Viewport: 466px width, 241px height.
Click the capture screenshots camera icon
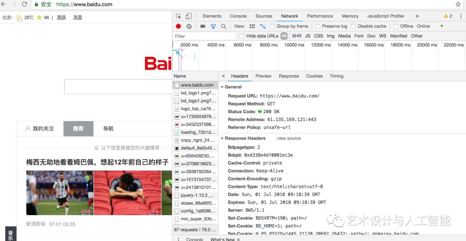203,26
